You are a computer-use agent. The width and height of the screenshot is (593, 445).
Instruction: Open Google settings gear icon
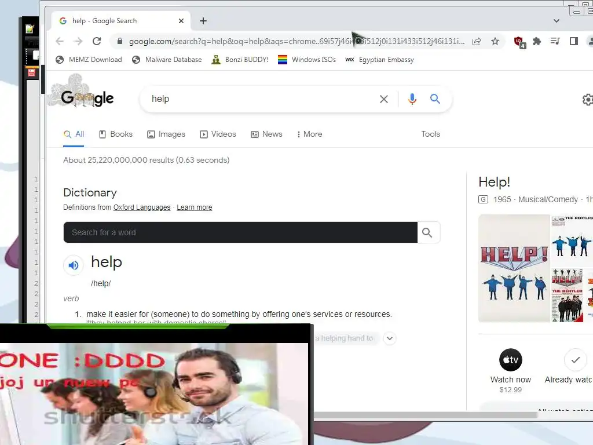point(587,100)
